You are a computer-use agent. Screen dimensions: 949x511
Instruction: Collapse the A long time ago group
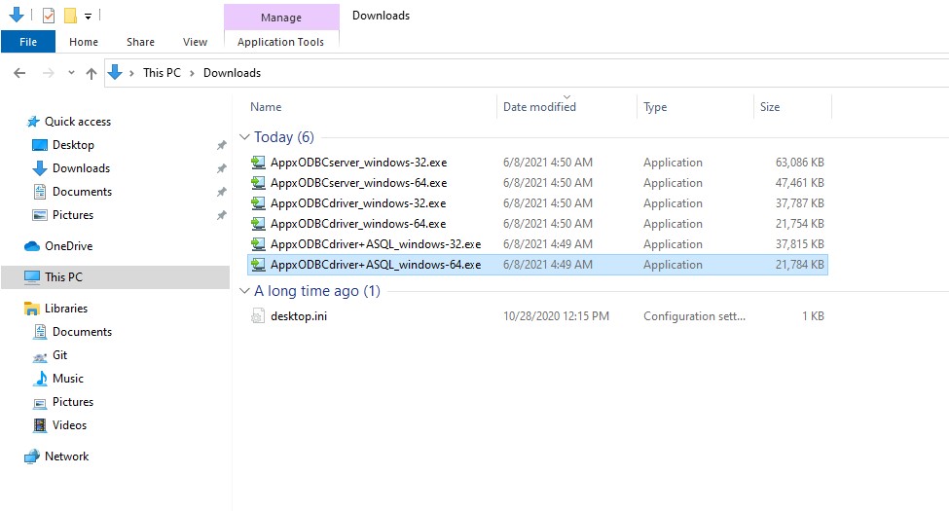point(244,291)
